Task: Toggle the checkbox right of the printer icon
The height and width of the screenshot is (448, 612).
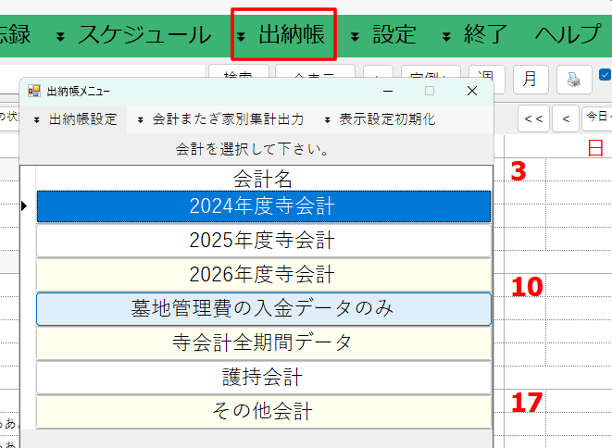Action: (606, 75)
